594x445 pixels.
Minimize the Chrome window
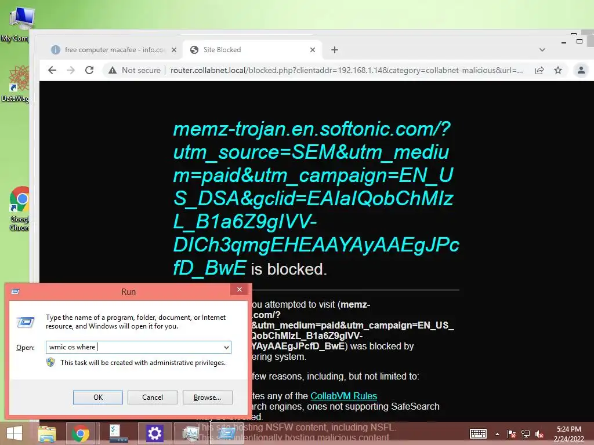coord(564,42)
